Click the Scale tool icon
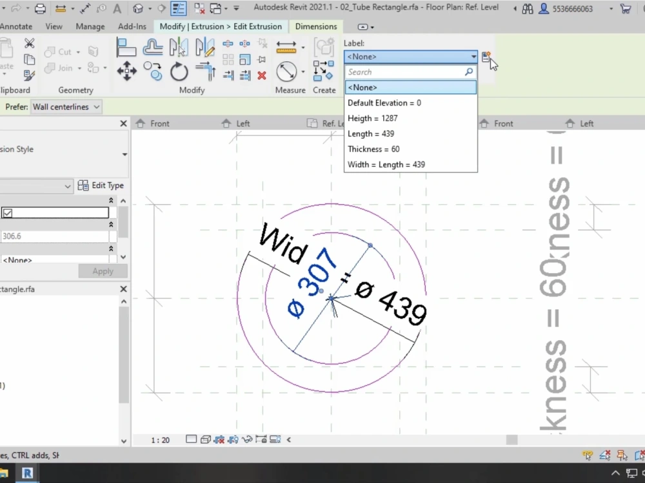Viewport: 645px width, 483px height. click(244, 59)
